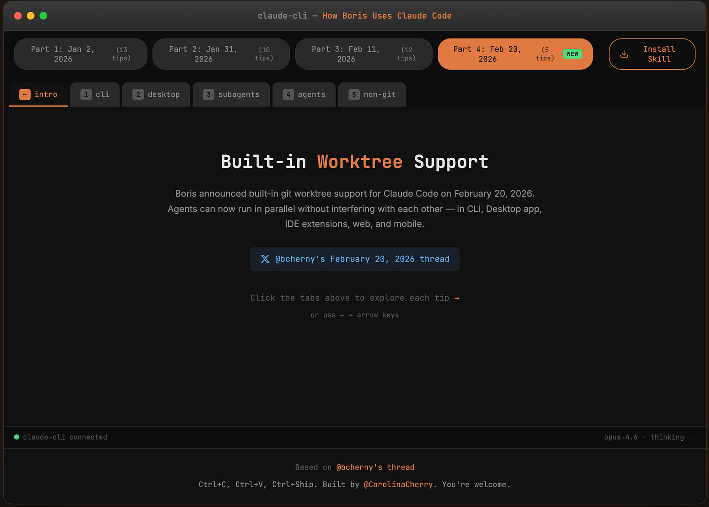The image size is (709, 507).
Task: Click the green connected status dot
Action: (17, 437)
